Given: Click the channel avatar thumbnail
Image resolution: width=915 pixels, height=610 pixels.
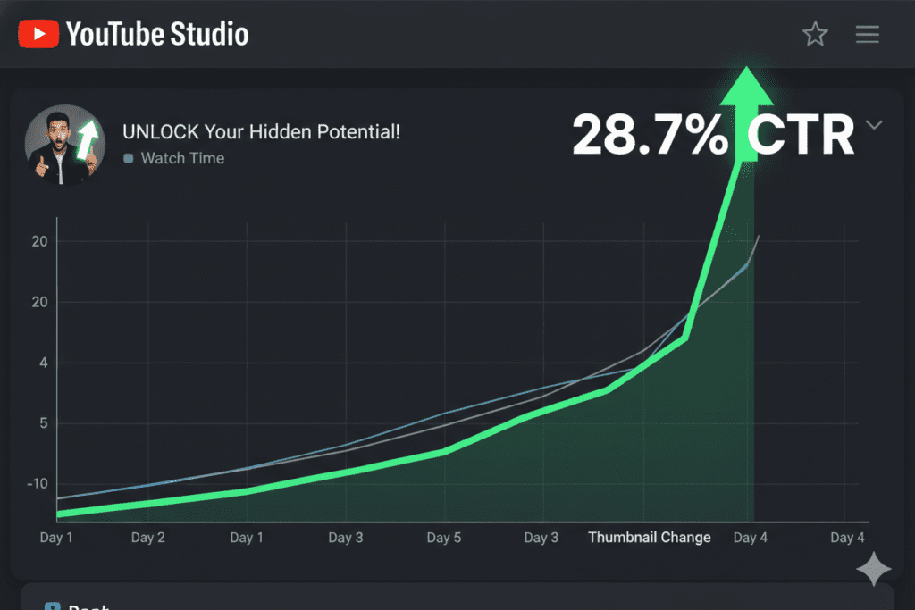Looking at the screenshot, I should [61, 146].
